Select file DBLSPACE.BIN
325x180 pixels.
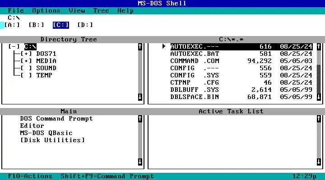click(x=241, y=97)
